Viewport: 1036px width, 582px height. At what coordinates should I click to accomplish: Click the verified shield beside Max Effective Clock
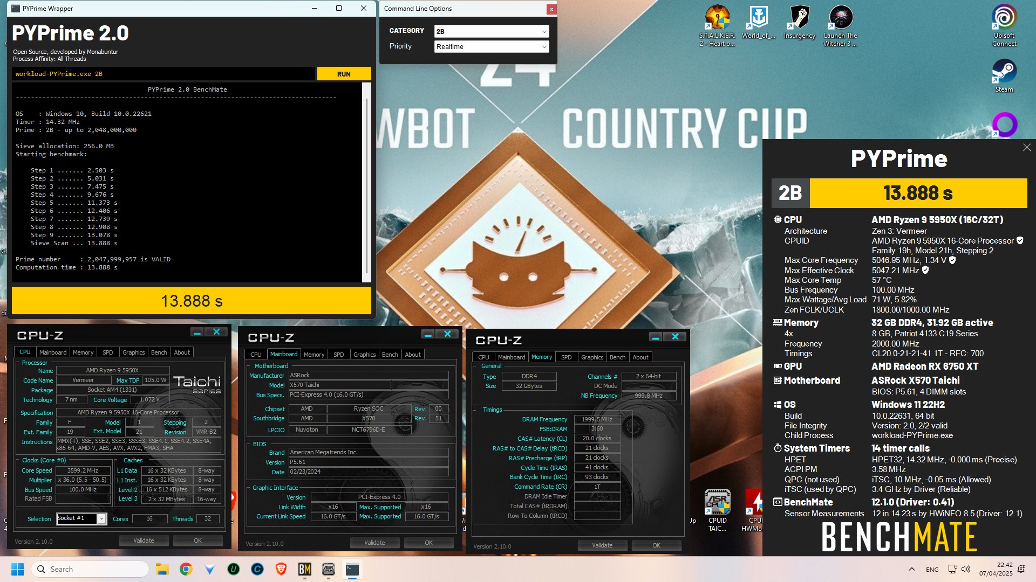pyautogui.click(x=925, y=270)
